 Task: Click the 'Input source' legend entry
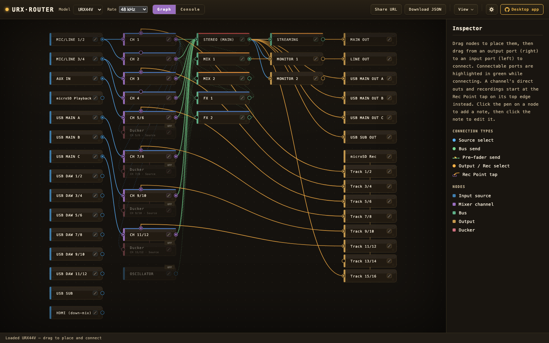(472, 196)
